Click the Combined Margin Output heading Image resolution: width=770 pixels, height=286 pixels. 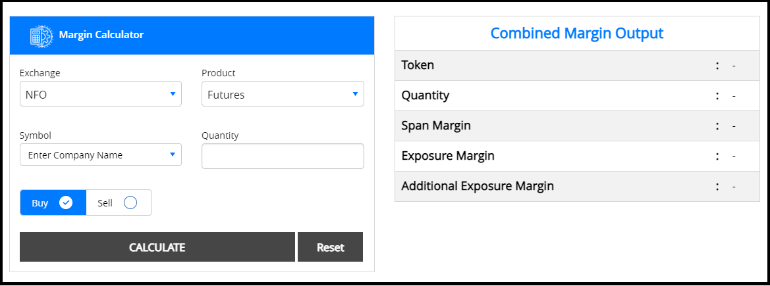(576, 33)
